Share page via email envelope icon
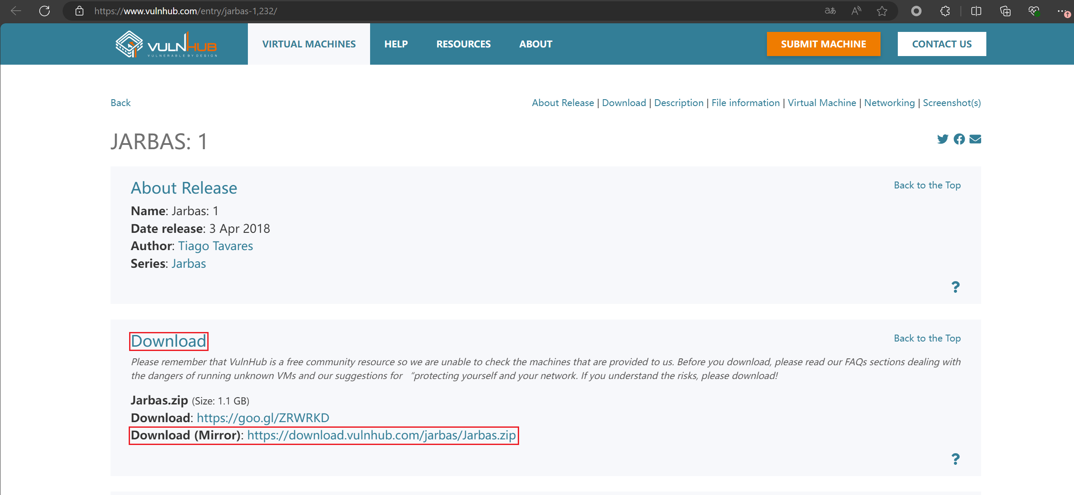This screenshot has height=495, width=1074. pos(975,139)
